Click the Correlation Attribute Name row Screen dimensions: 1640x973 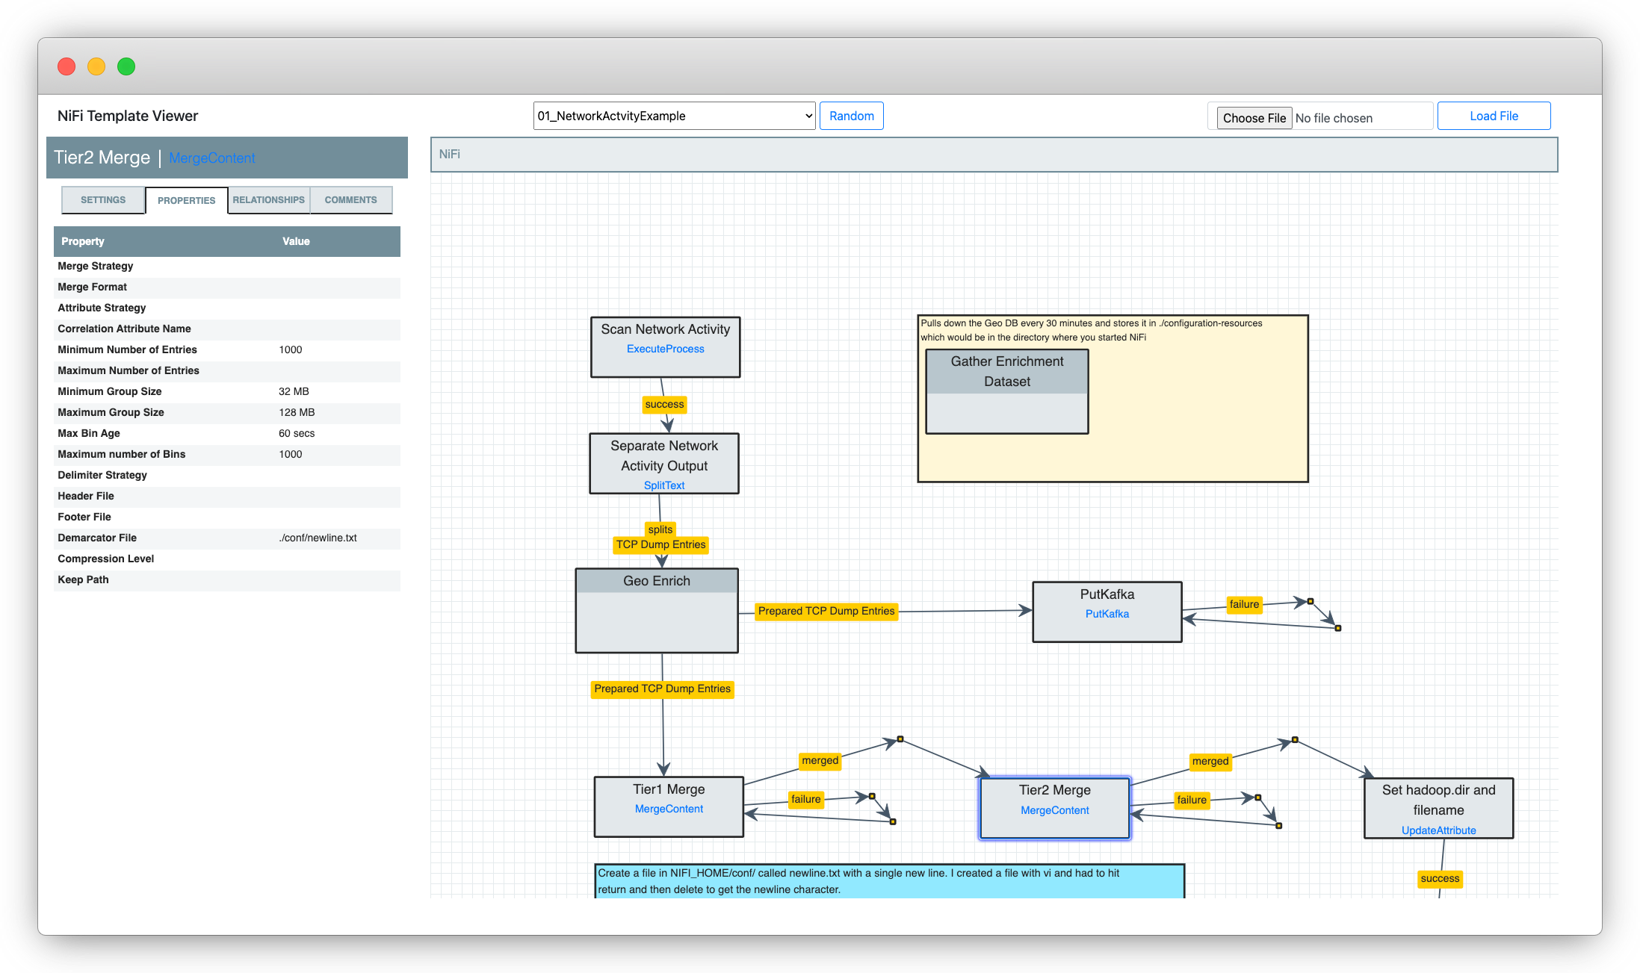tap(227, 329)
